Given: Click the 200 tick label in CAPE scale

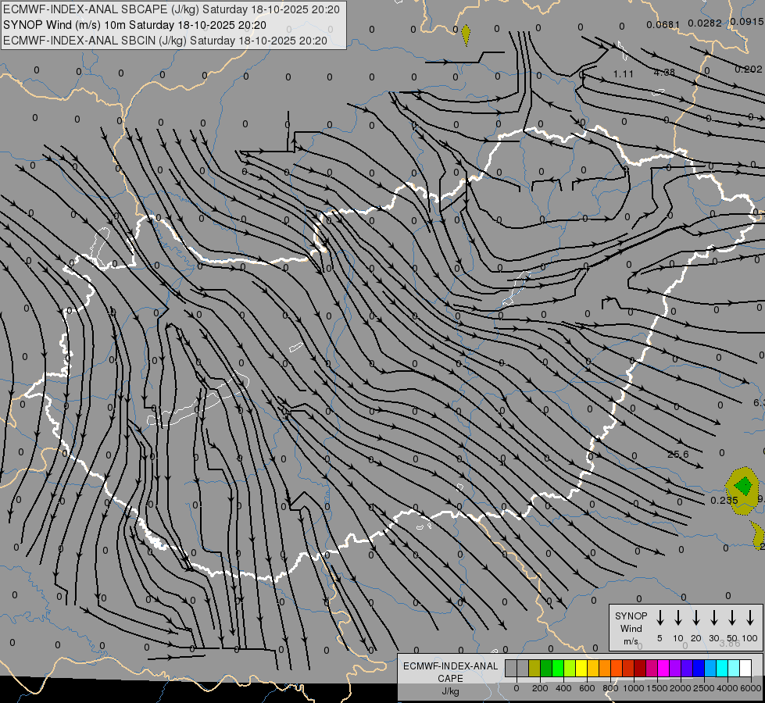Looking at the screenshot, I should coord(540,688).
